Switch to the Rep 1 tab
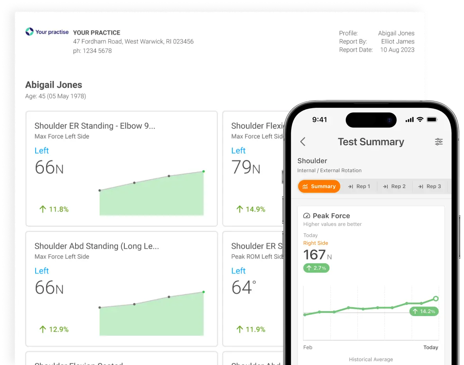The width and height of the screenshot is (464, 365). coord(359,187)
